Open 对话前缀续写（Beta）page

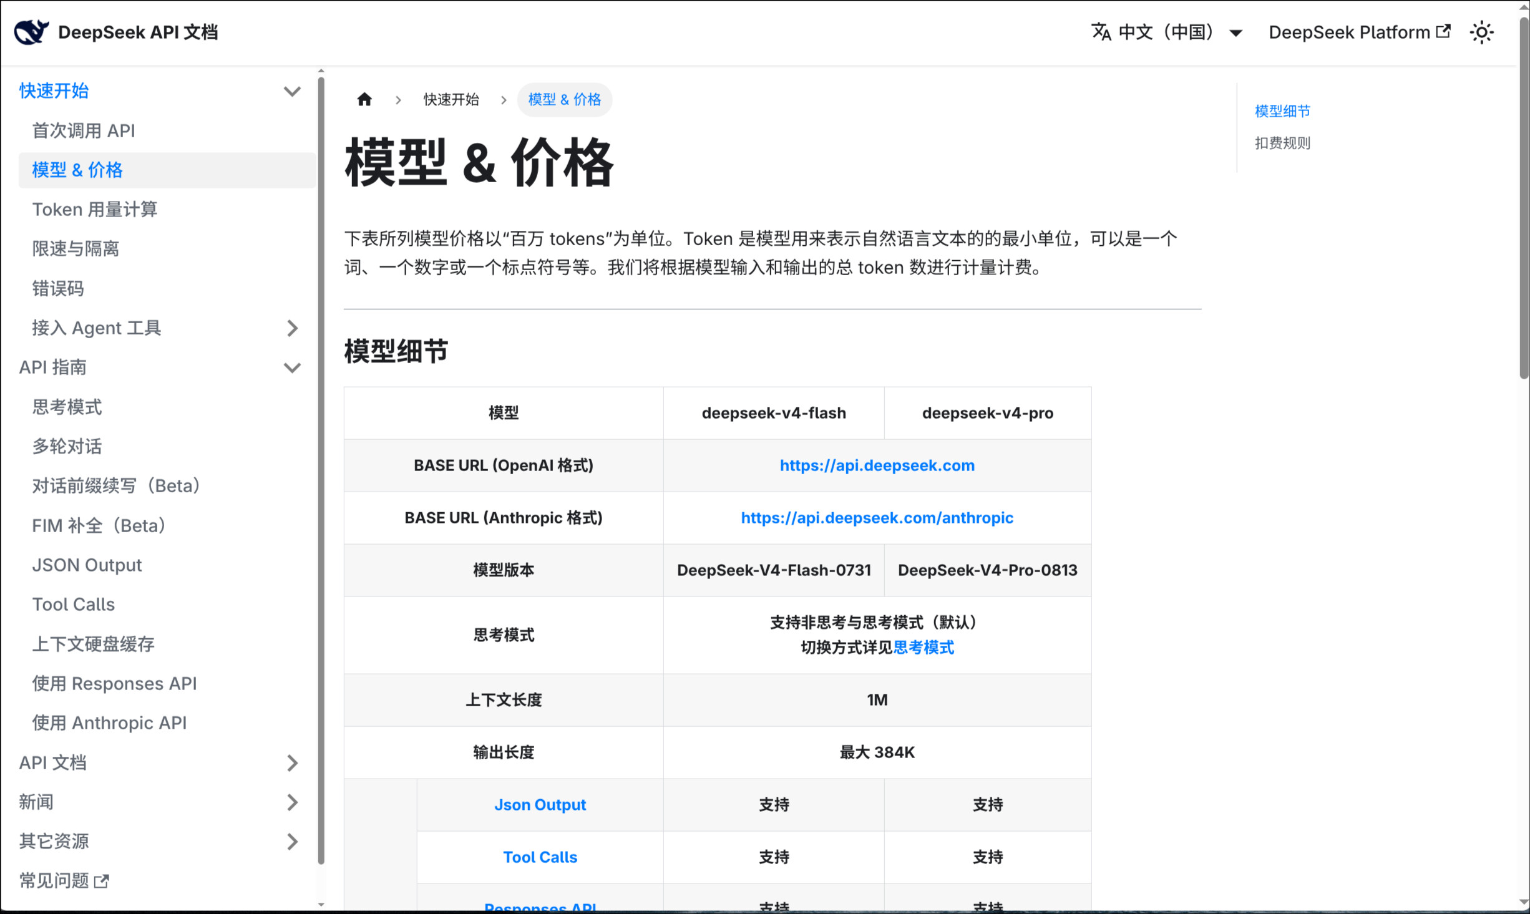116,485
